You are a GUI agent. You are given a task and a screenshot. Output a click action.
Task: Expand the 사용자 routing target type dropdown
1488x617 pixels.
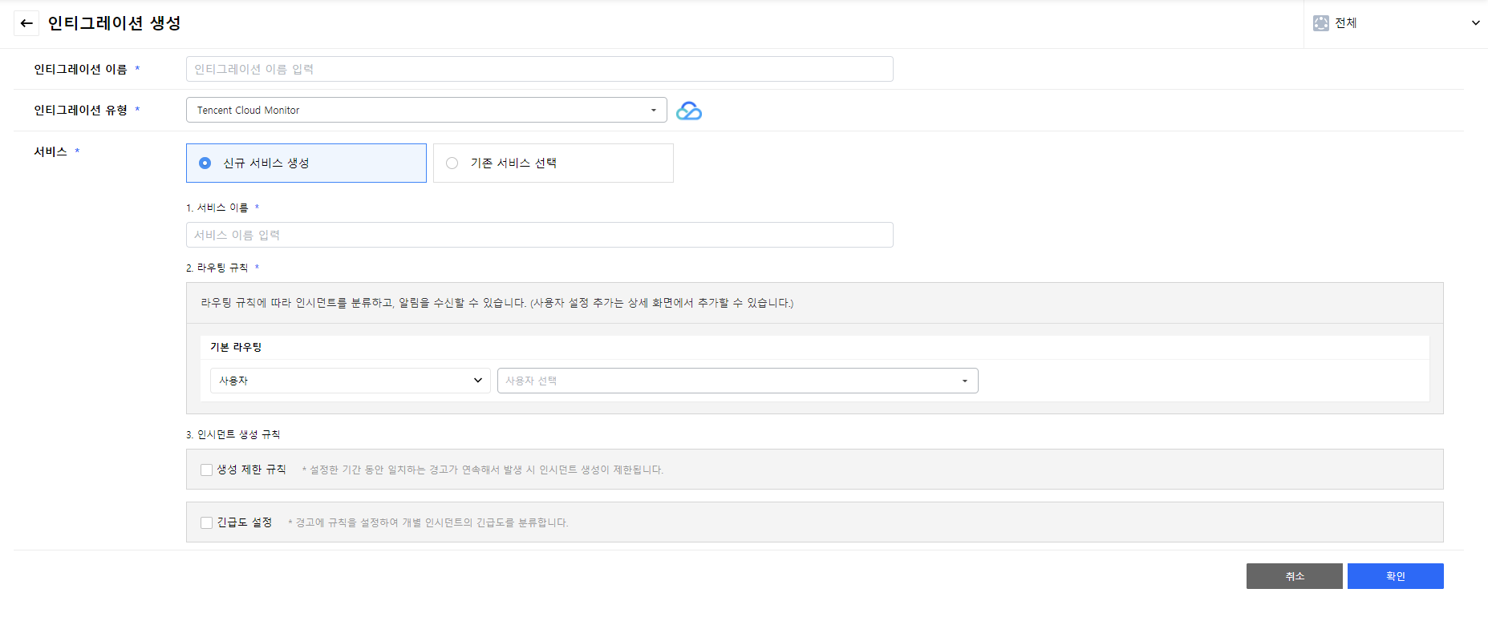click(350, 381)
